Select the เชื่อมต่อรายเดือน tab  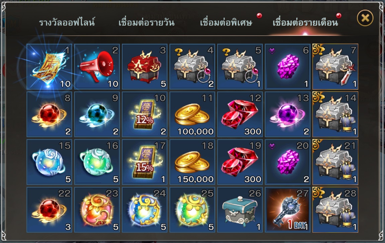[305, 22]
